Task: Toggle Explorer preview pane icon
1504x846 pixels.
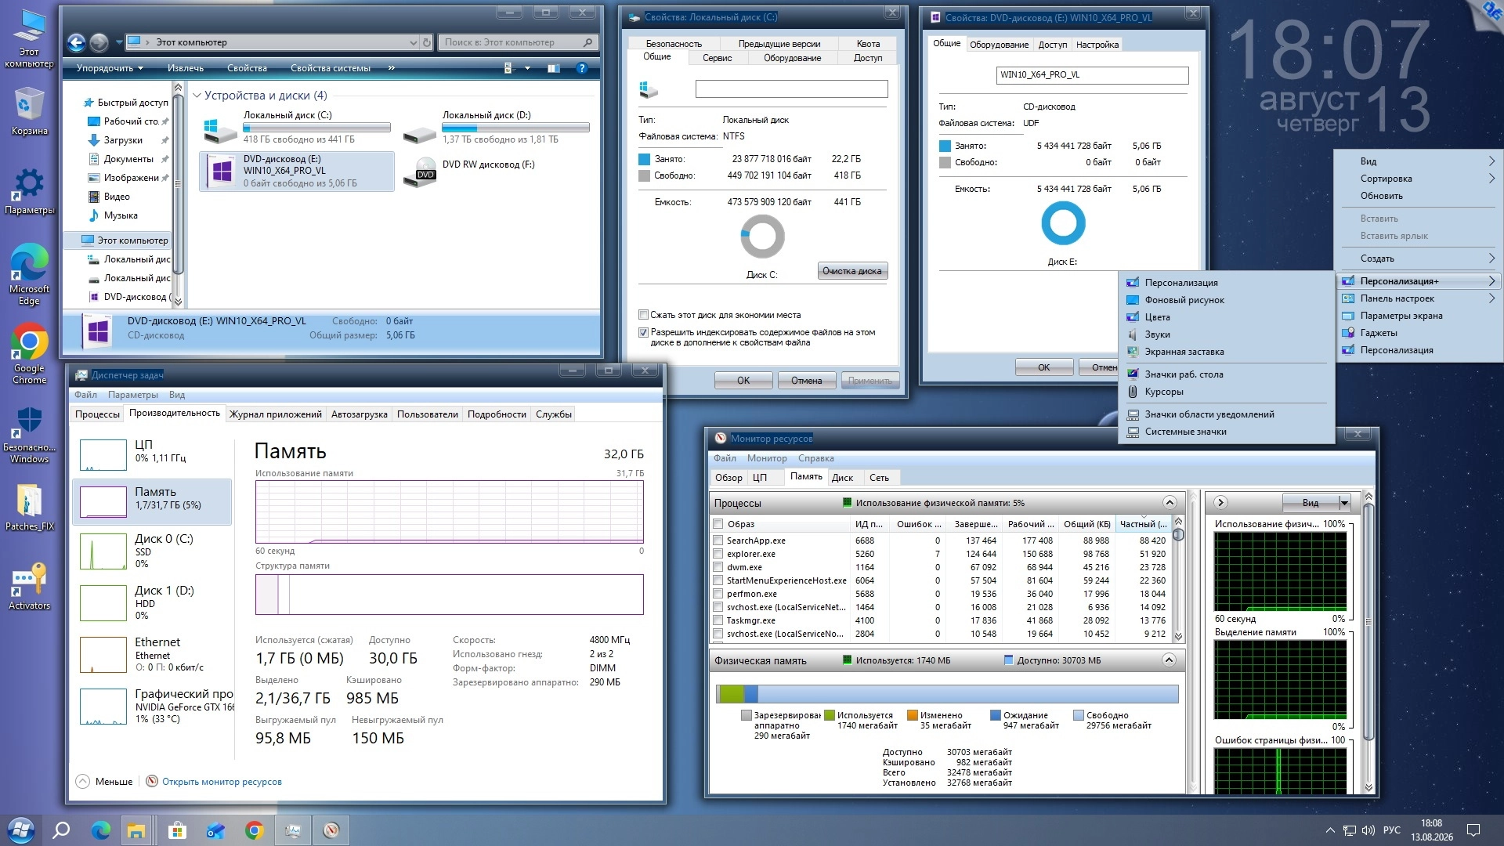Action: pyautogui.click(x=553, y=68)
